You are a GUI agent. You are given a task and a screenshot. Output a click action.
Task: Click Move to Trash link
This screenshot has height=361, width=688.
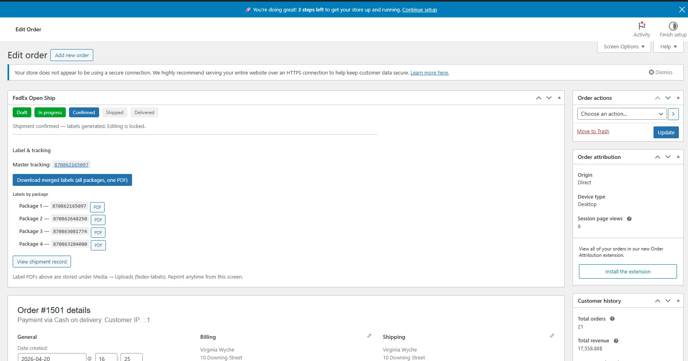[593, 132]
